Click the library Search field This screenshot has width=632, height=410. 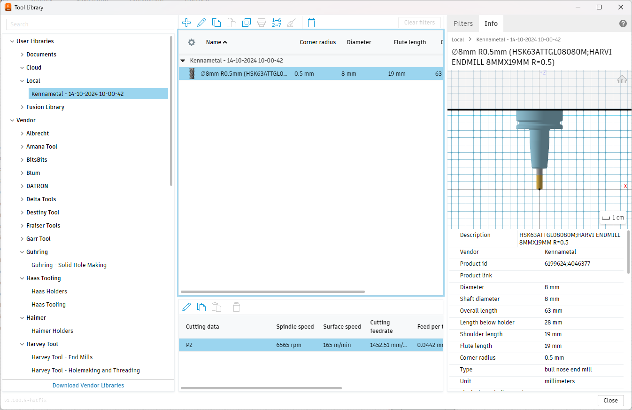pos(90,24)
